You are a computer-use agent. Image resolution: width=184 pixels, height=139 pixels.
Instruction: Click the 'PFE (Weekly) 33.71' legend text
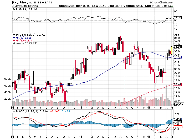[30, 35]
